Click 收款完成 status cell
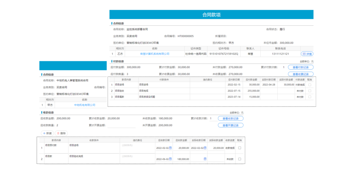 click(230, 148)
